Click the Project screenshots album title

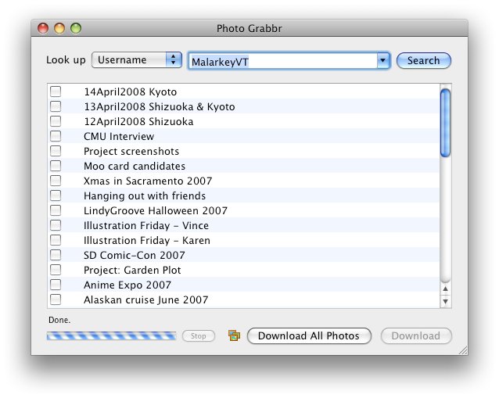[131, 152]
